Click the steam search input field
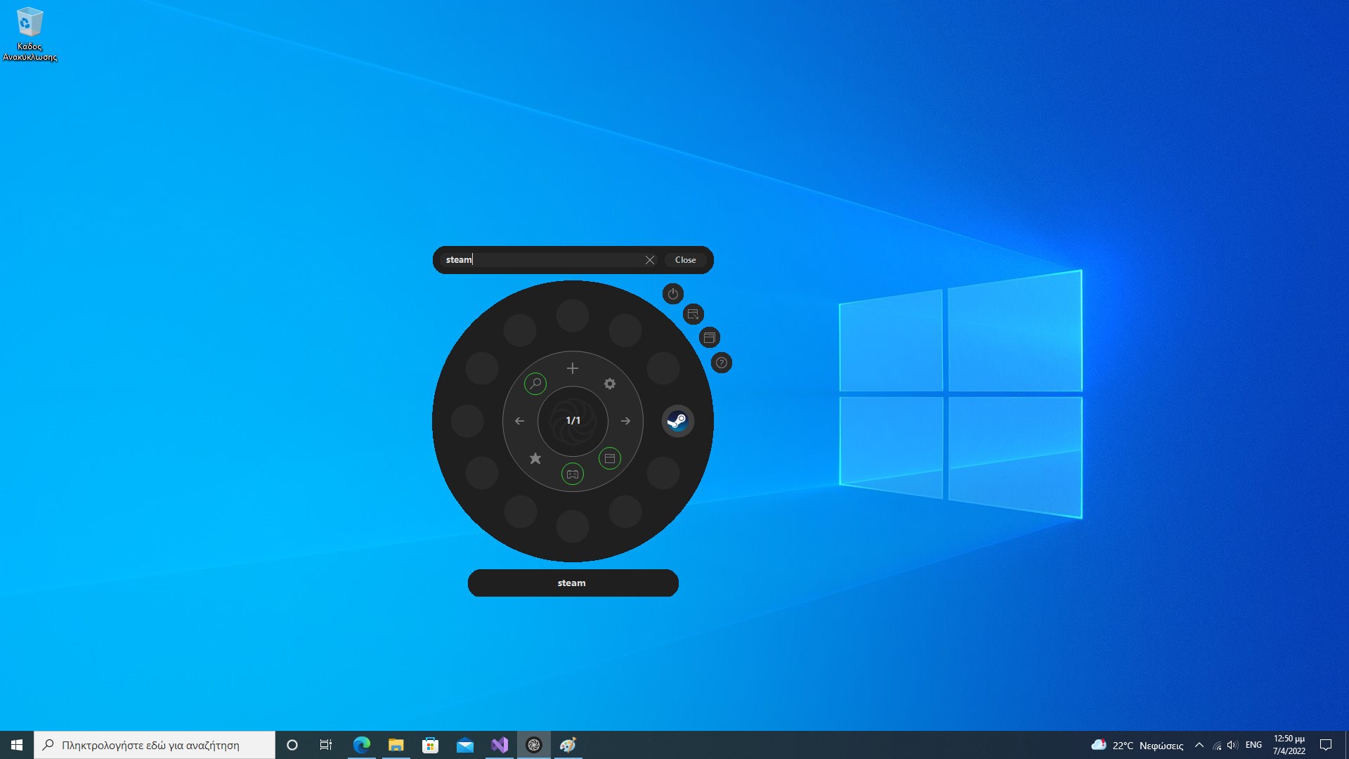Image resolution: width=1349 pixels, height=759 pixels. (541, 260)
